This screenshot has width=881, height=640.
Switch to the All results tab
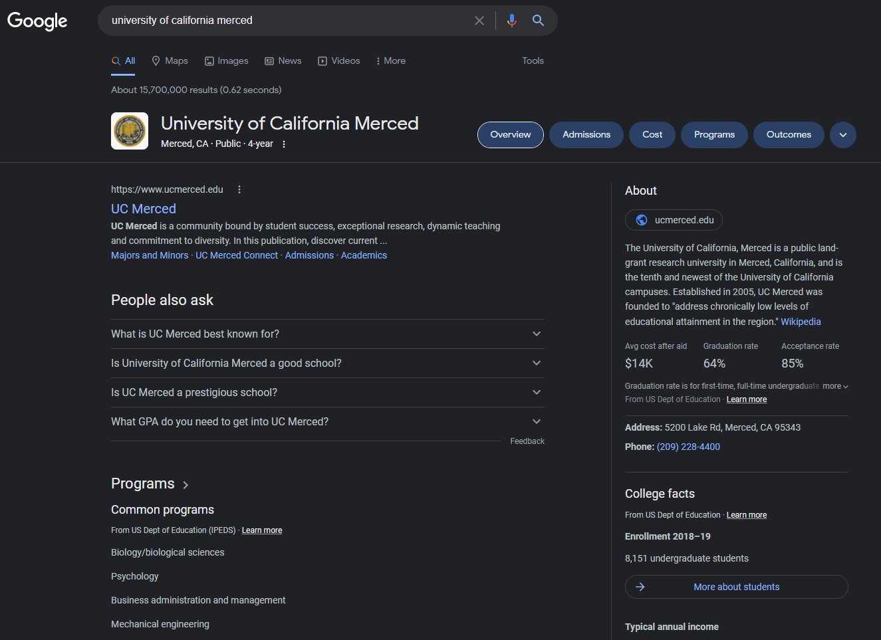tap(123, 60)
